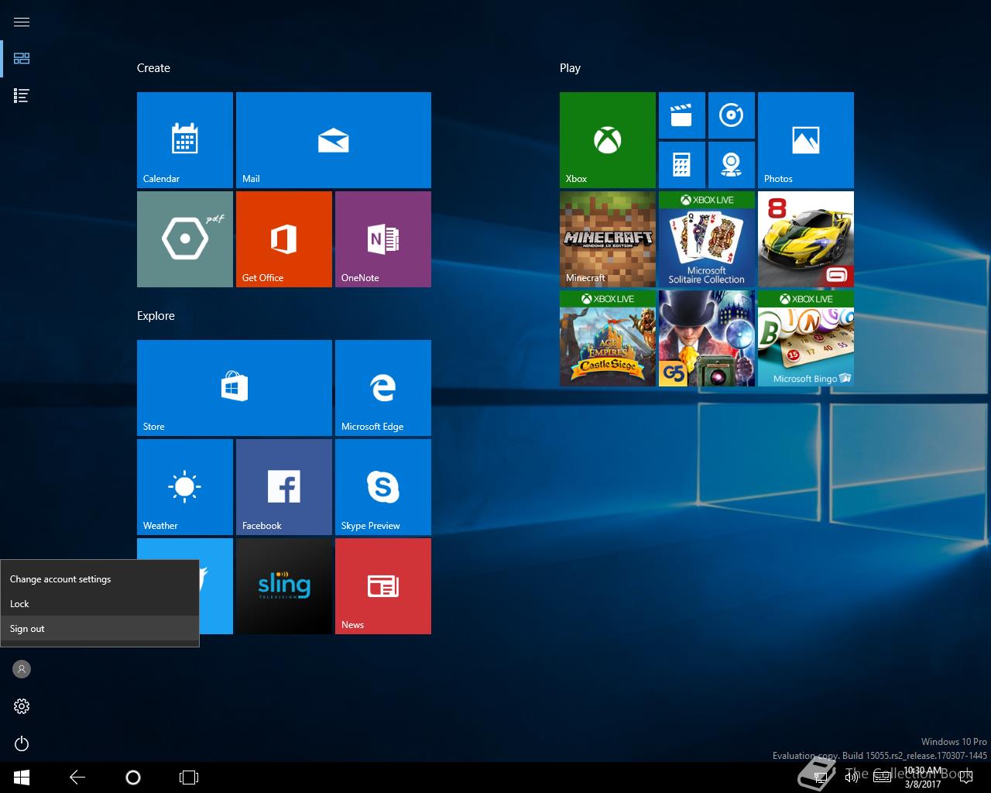
Task: Open the Skype Preview tile
Action: [382, 486]
